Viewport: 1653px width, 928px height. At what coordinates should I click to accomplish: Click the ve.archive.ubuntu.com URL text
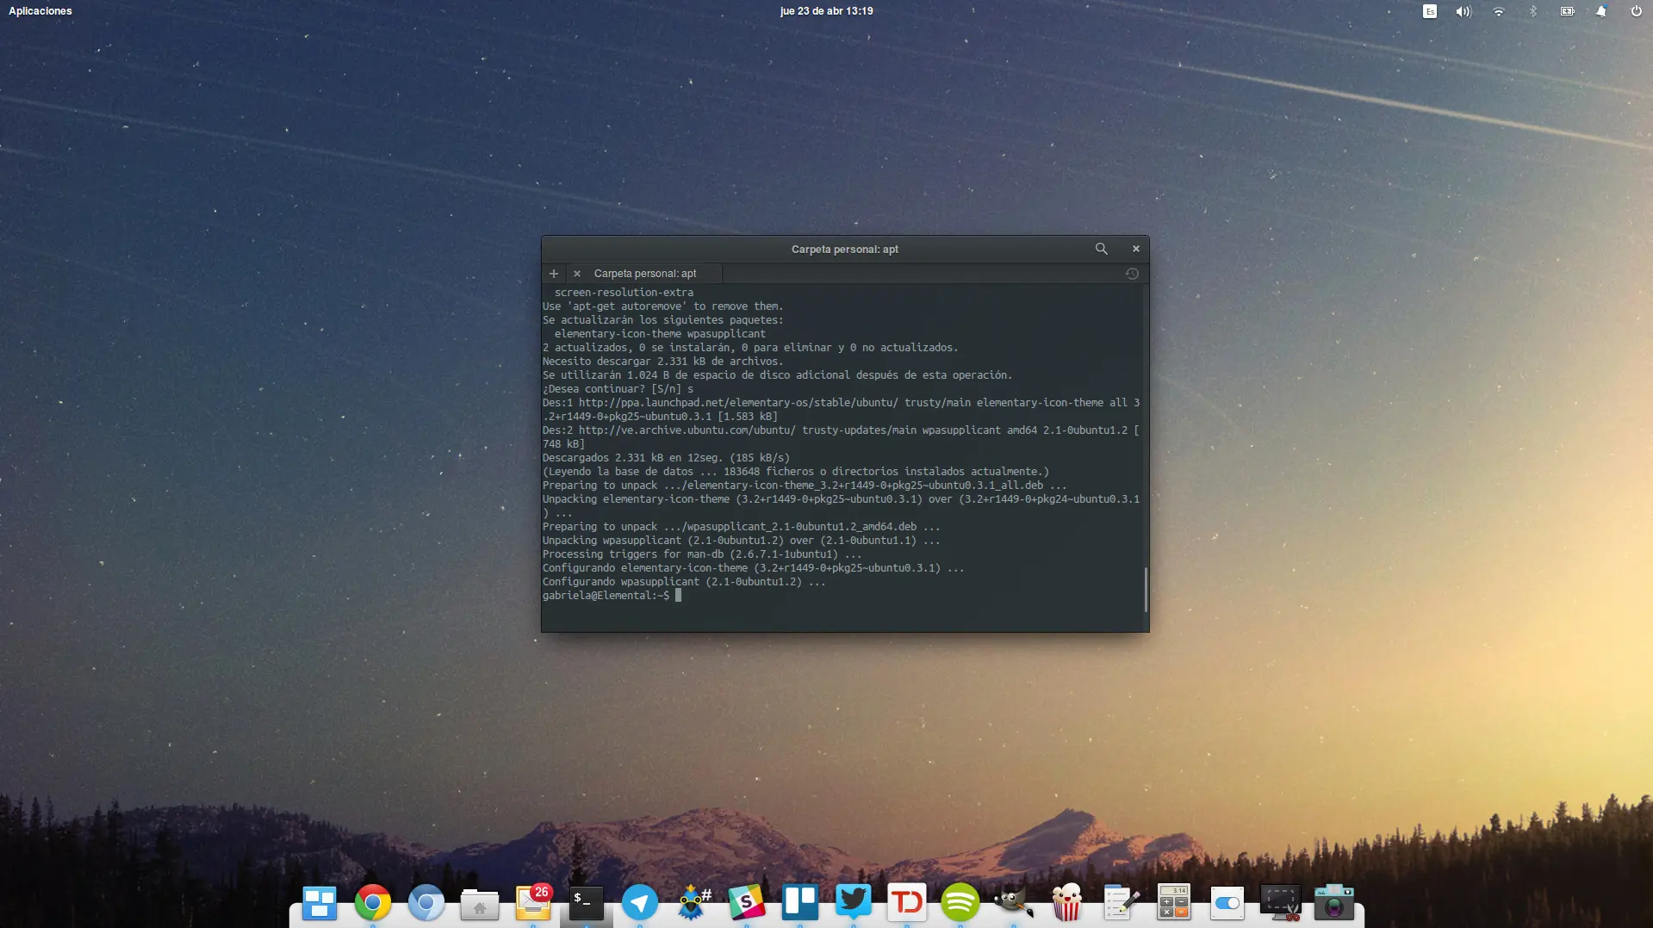(x=687, y=430)
